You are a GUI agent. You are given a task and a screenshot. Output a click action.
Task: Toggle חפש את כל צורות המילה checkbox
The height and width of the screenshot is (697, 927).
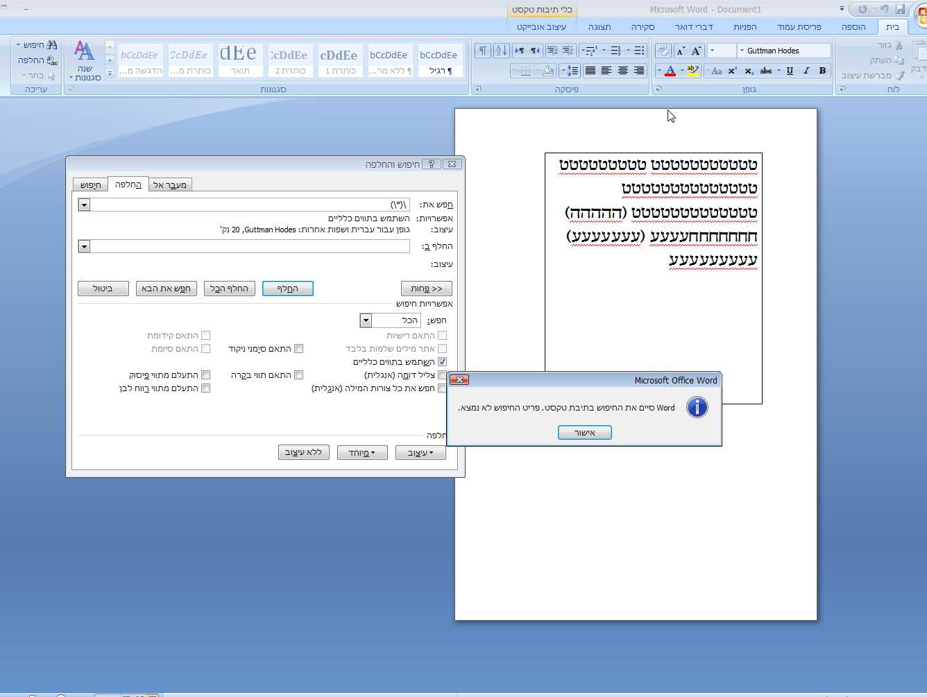point(442,388)
